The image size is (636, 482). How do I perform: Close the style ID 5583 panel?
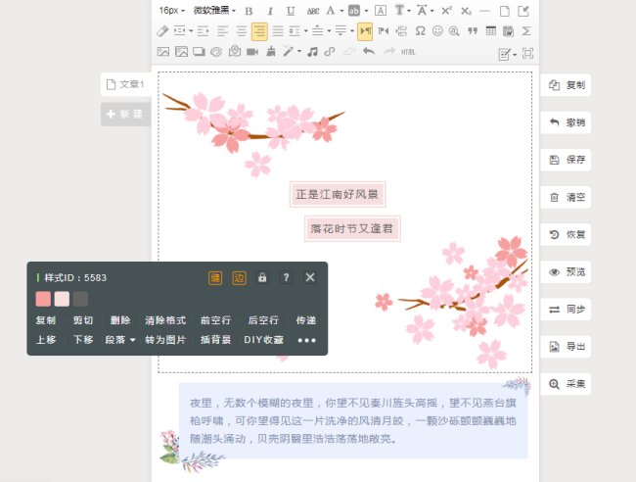pyautogui.click(x=310, y=277)
